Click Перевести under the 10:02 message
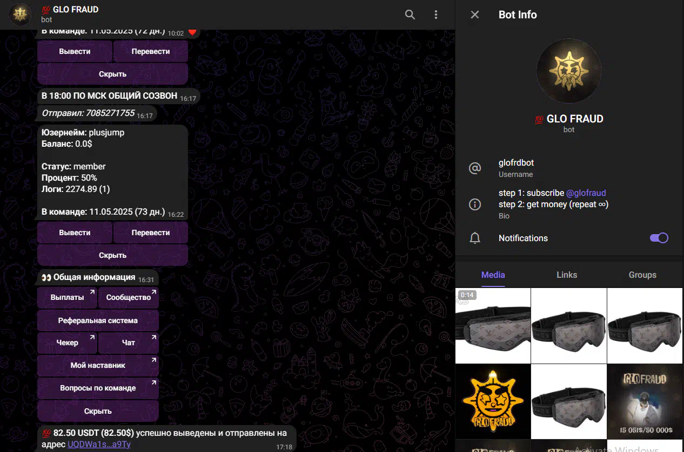Image resolution: width=684 pixels, height=452 pixels. click(151, 51)
